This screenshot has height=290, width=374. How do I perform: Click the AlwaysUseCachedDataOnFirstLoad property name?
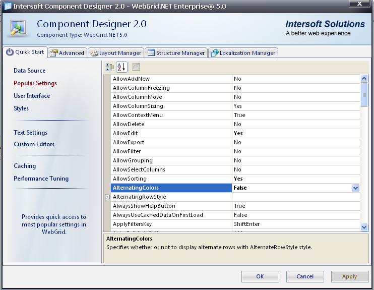[x=158, y=215]
